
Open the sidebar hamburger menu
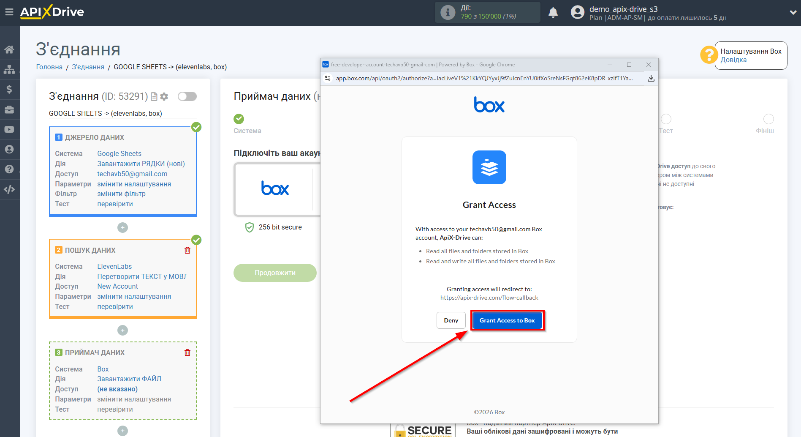pyautogui.click(x=9, y=12)
